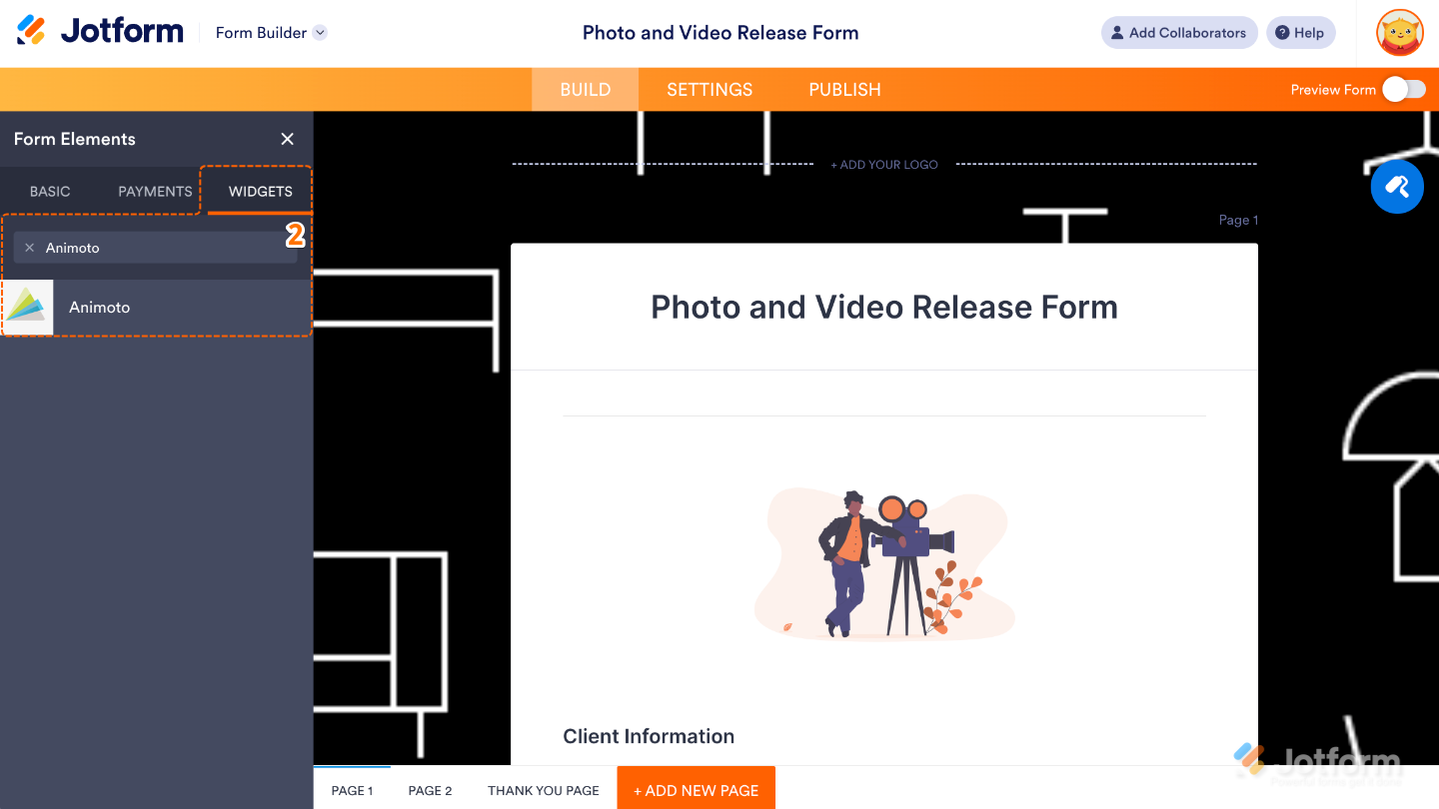This screenshot has height=809, width=1439.
Task: Select the Animoto widget icon
Action: [28, 308]
